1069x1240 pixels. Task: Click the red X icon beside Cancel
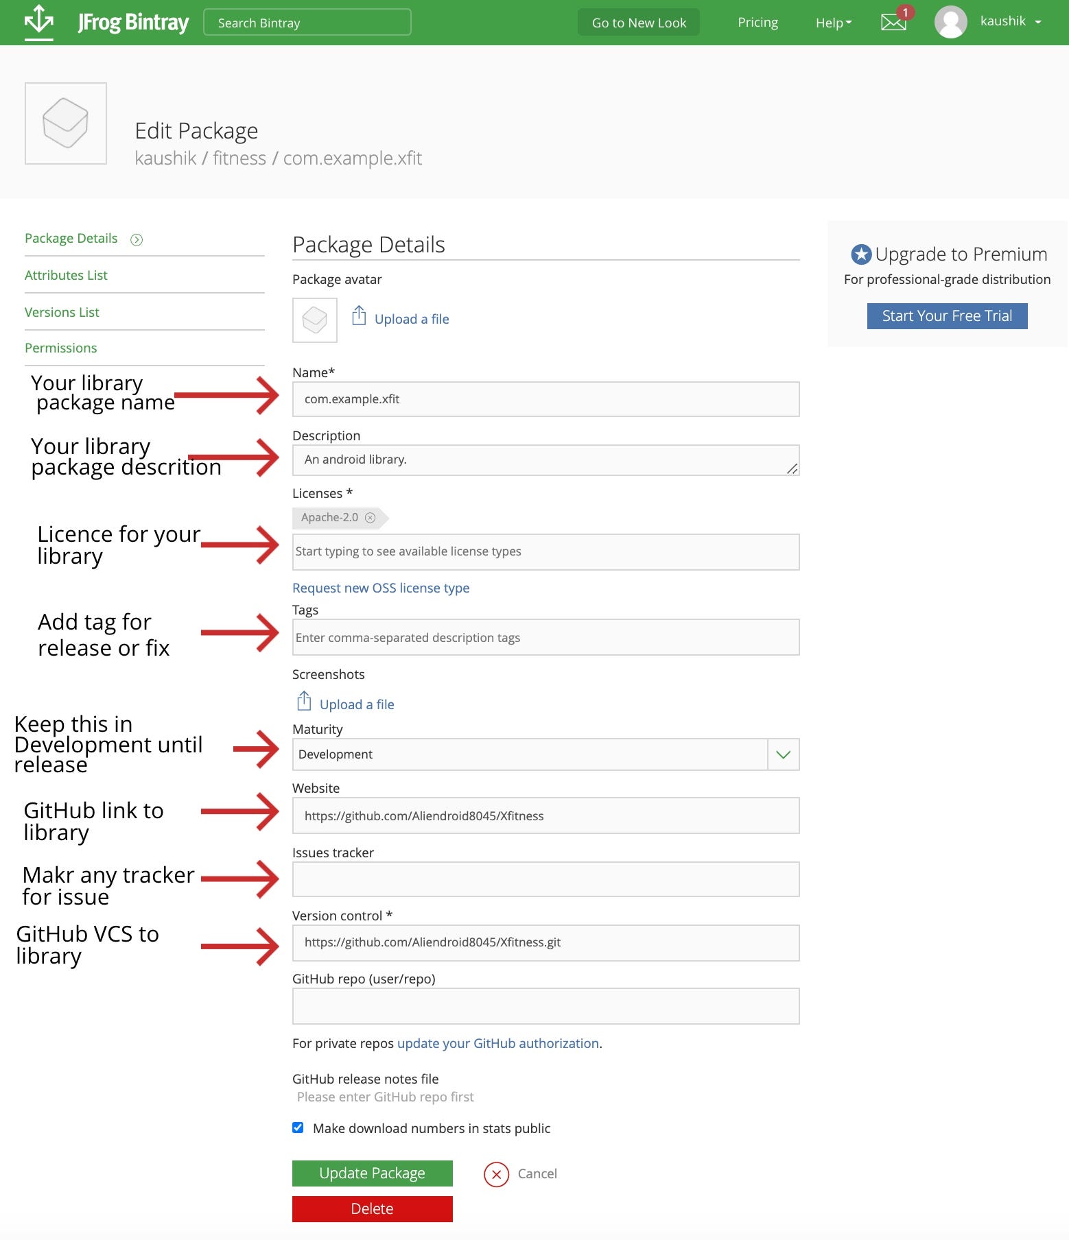point(496,1173)
